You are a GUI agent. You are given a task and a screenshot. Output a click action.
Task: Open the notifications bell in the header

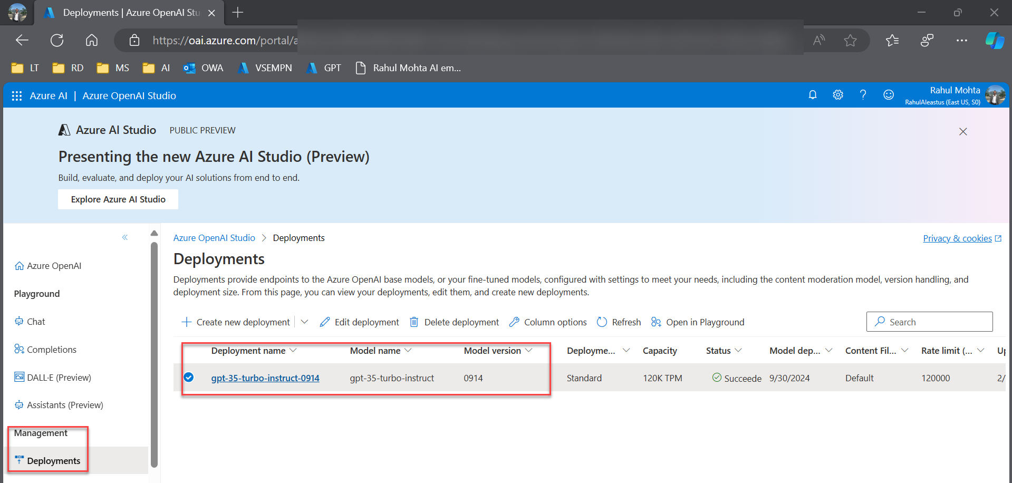click(813, 95)
